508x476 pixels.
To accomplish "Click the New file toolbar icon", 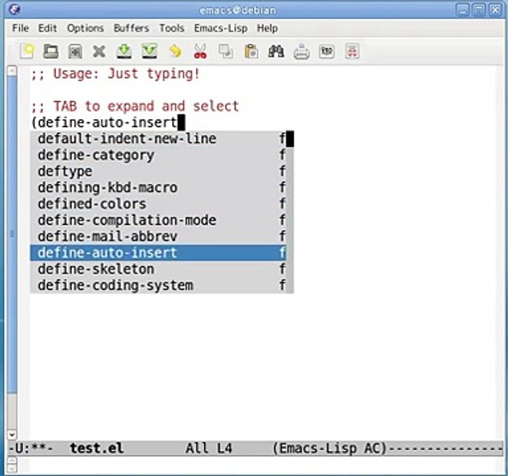I will pos(27,52).
